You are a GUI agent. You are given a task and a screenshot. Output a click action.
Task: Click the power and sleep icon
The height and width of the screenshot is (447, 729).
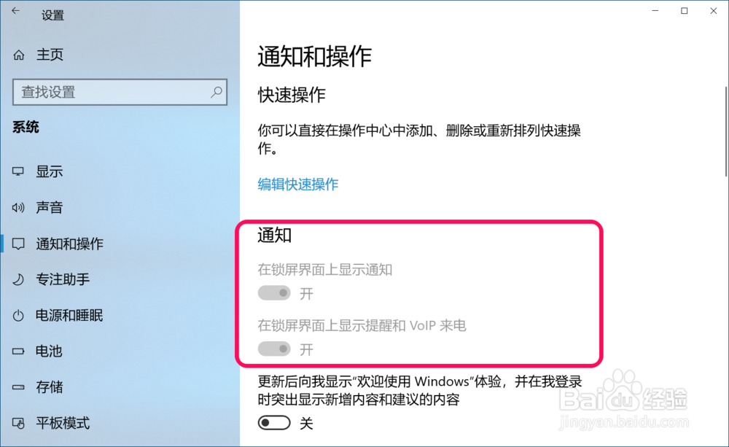pyautogui.click(x=18, y=315)
